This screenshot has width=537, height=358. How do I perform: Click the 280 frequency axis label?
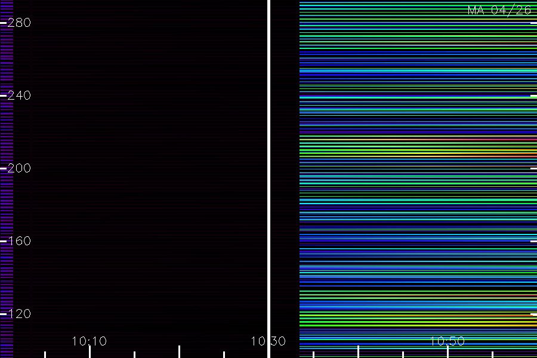[x=19, y=23]
